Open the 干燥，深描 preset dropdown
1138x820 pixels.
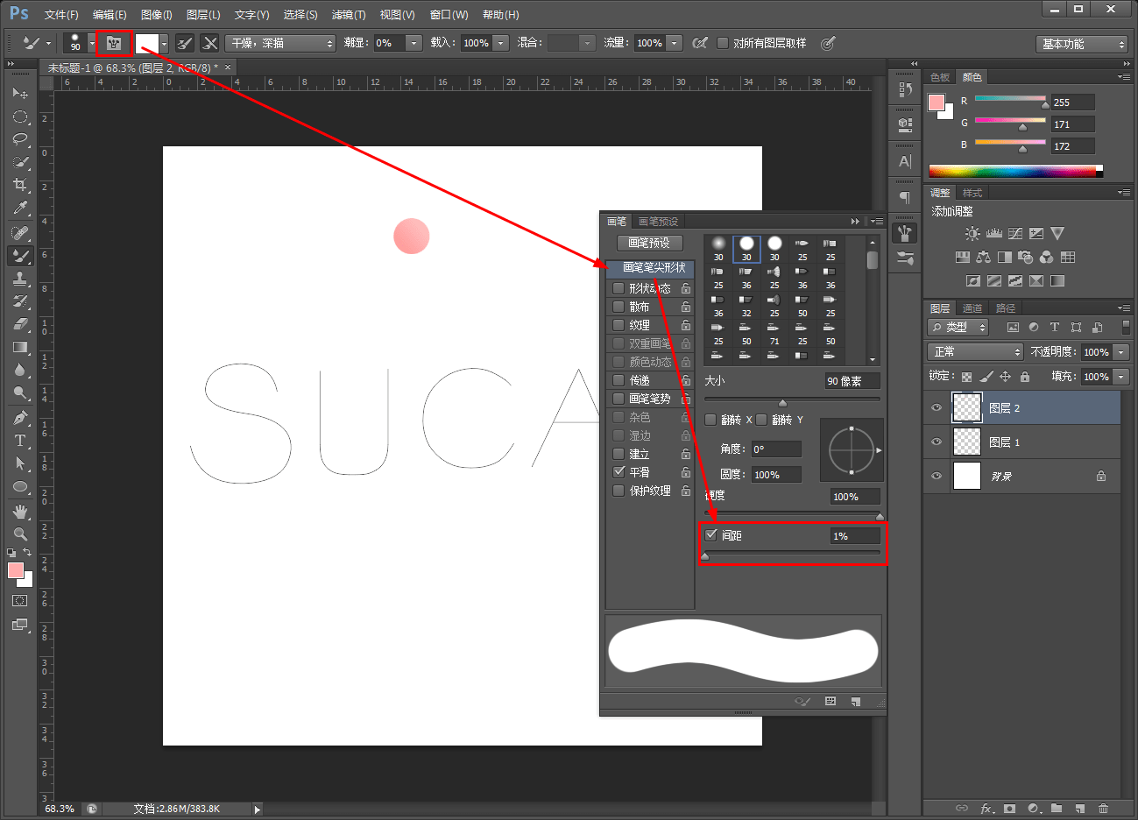pyautogui.click(x=281, y=43)
